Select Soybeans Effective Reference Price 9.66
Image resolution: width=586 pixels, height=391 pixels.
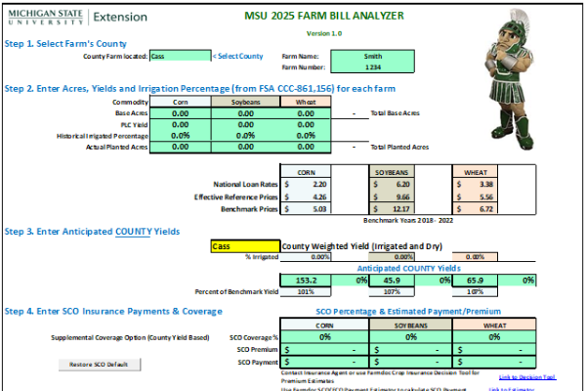tap(392, 196)
